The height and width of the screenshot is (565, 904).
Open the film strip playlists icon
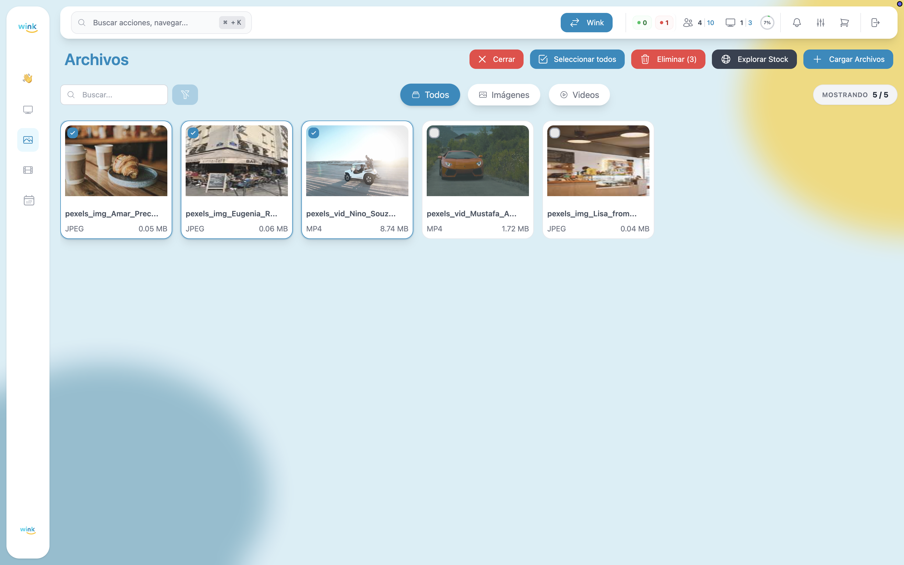[x=28, y=170]
